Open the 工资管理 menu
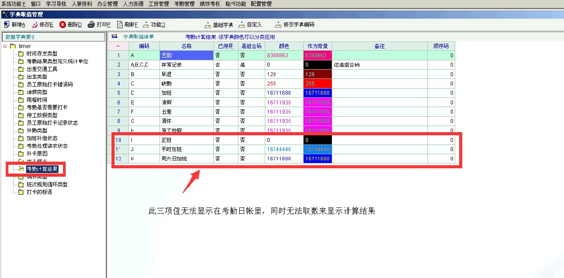 pyautogui.click(x=158, y=4)
